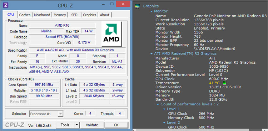Open the Graphics tab in CPU-Z

point(90,15)
